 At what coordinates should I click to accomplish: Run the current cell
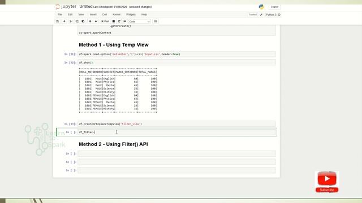[x=105, y=21]
